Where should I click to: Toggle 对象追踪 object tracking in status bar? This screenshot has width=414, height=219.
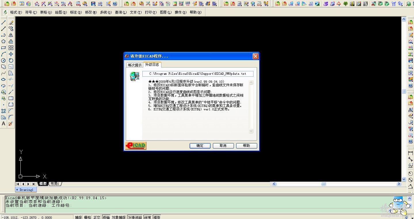coord(135,217)
